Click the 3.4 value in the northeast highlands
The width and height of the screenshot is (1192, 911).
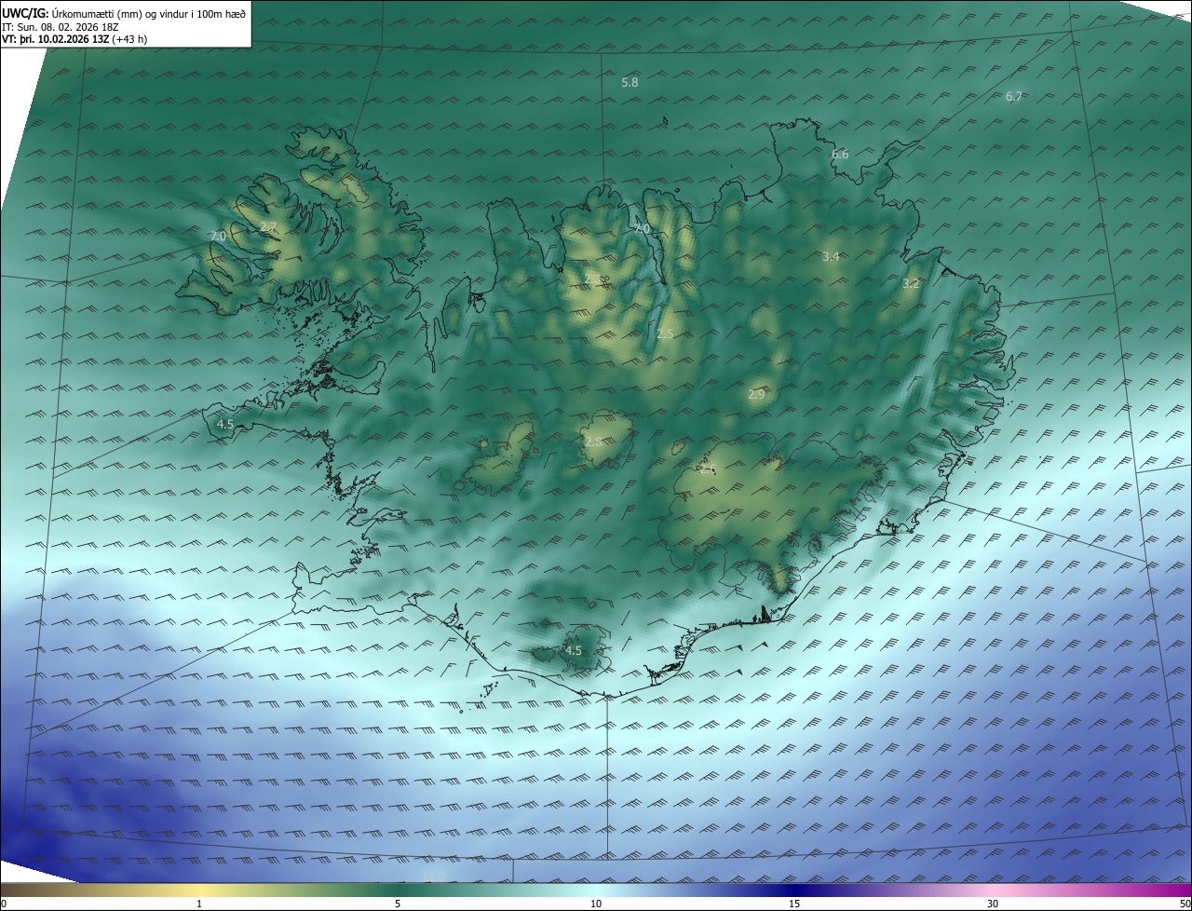pyautogui.click(x=831, y=257)
